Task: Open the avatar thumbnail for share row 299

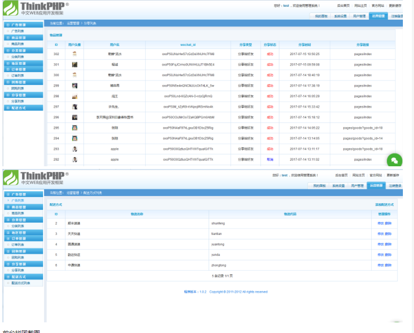Action: (x=75, y=85)
